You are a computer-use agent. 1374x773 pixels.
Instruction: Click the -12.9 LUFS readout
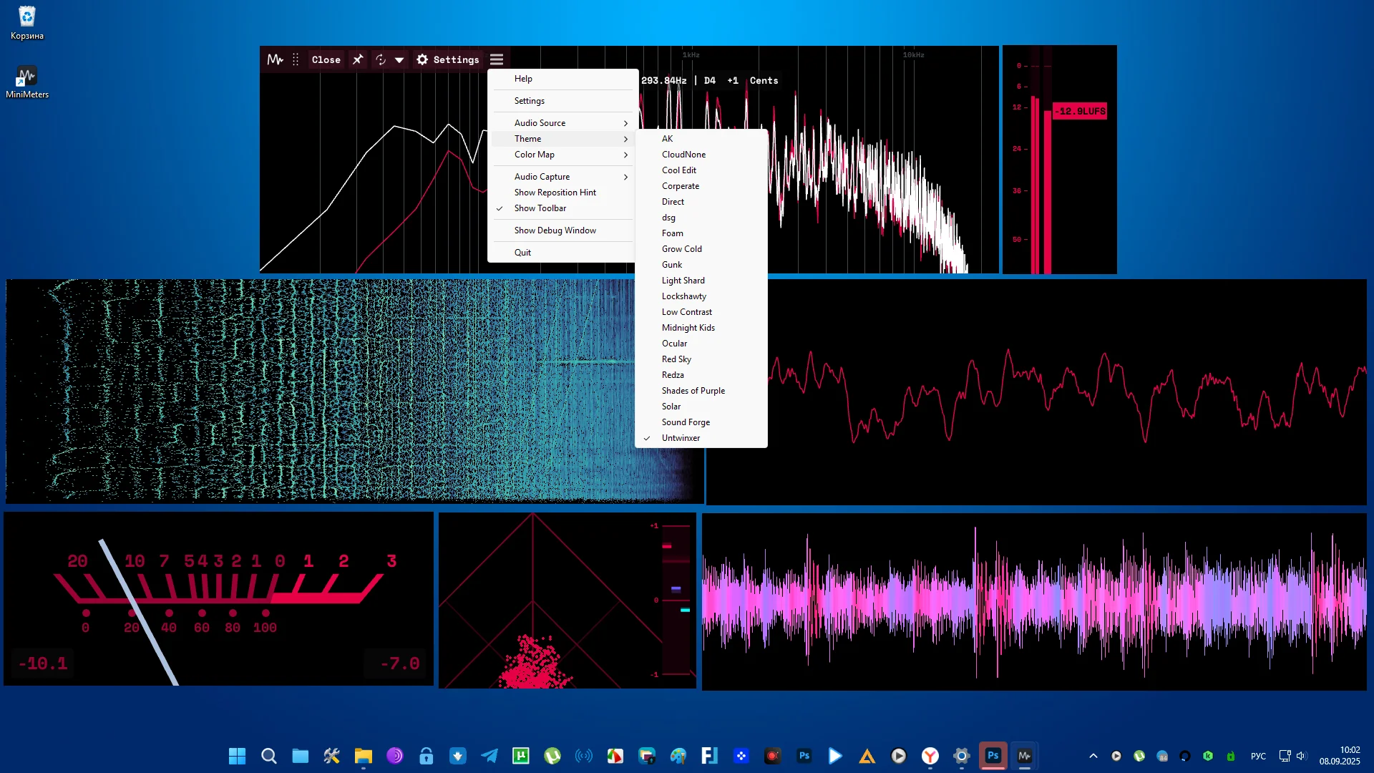pyautogui.click(x=1080, y=111)
